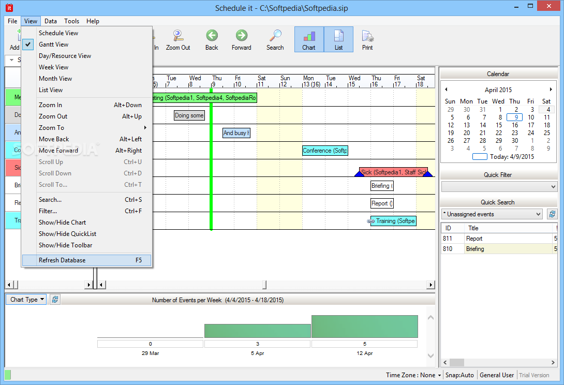
Task: Click the Print toolbar icon
Action: point(367,36)
